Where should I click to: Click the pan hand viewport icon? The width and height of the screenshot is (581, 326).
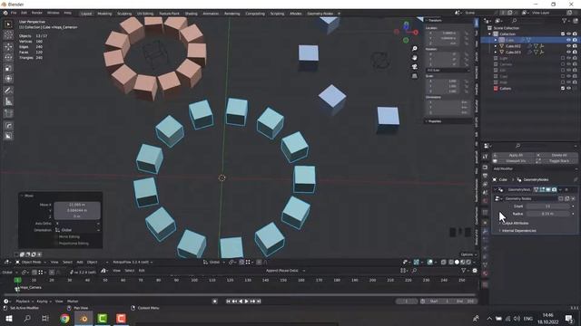point(415,58)
